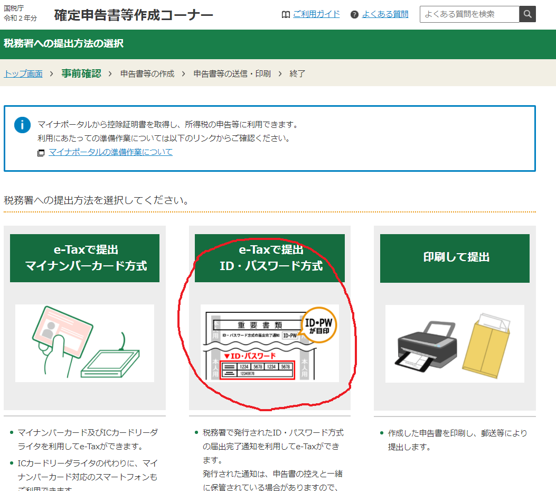Image resolution: width=556 pixels, height=491 pixels.
Task: Click the printer and envelope illustration
Action: click(455, 344)
